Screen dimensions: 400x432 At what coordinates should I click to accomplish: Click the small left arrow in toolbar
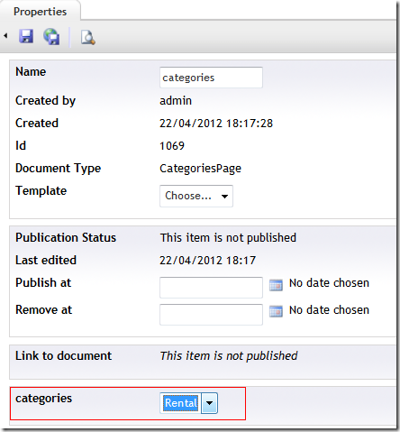pyautogui.click(x=5, y=36)
